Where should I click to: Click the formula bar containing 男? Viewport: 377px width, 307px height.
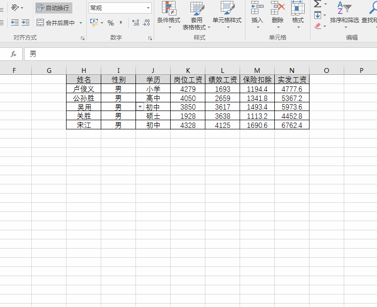coord(201,54)
